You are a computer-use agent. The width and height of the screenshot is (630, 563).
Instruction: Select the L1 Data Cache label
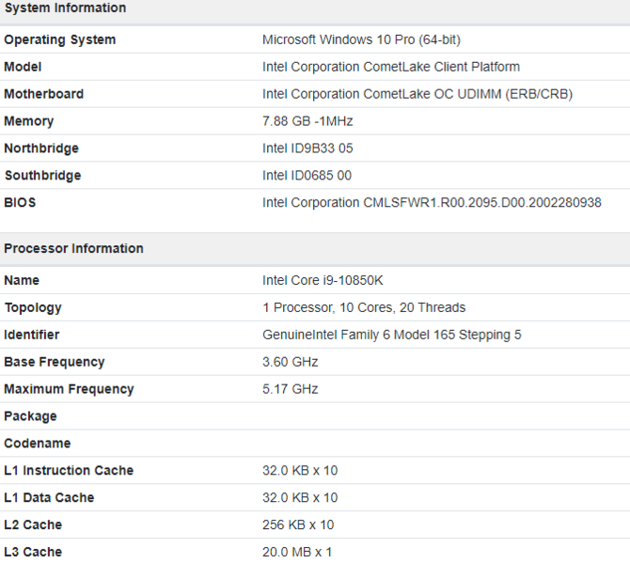(49, 497)
